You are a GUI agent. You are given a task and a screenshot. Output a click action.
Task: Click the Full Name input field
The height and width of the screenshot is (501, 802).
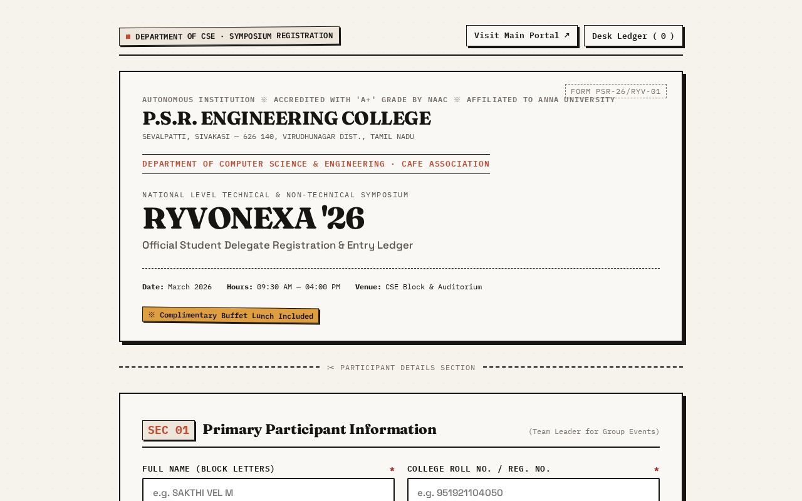(268, 490)
